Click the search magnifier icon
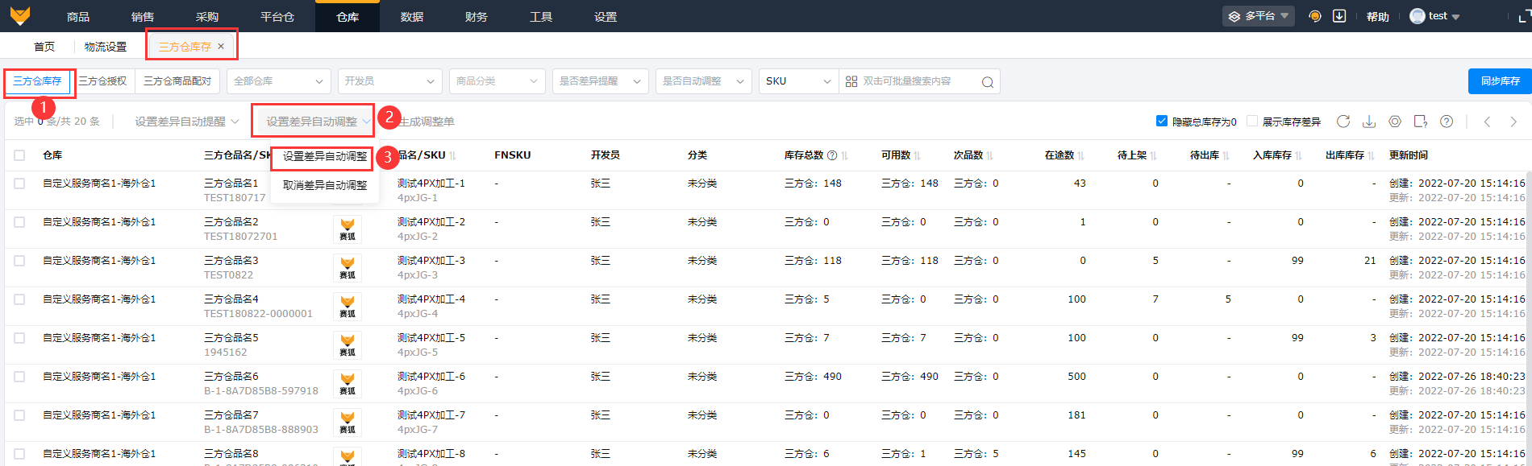Screen dimensions: 1532x466 [987, 82]
